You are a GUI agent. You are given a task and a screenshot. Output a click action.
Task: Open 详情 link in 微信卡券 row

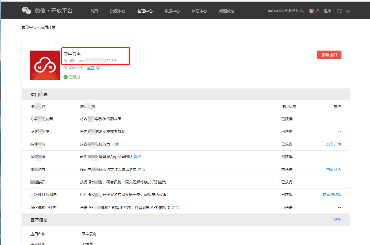click(141, 169)
